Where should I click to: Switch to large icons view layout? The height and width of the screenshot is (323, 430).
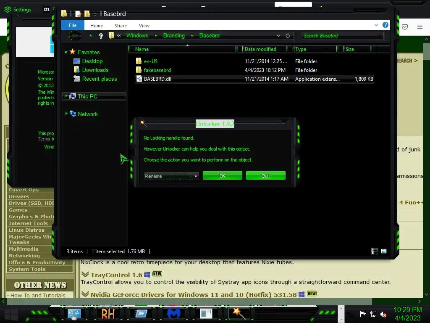point(384,251)
